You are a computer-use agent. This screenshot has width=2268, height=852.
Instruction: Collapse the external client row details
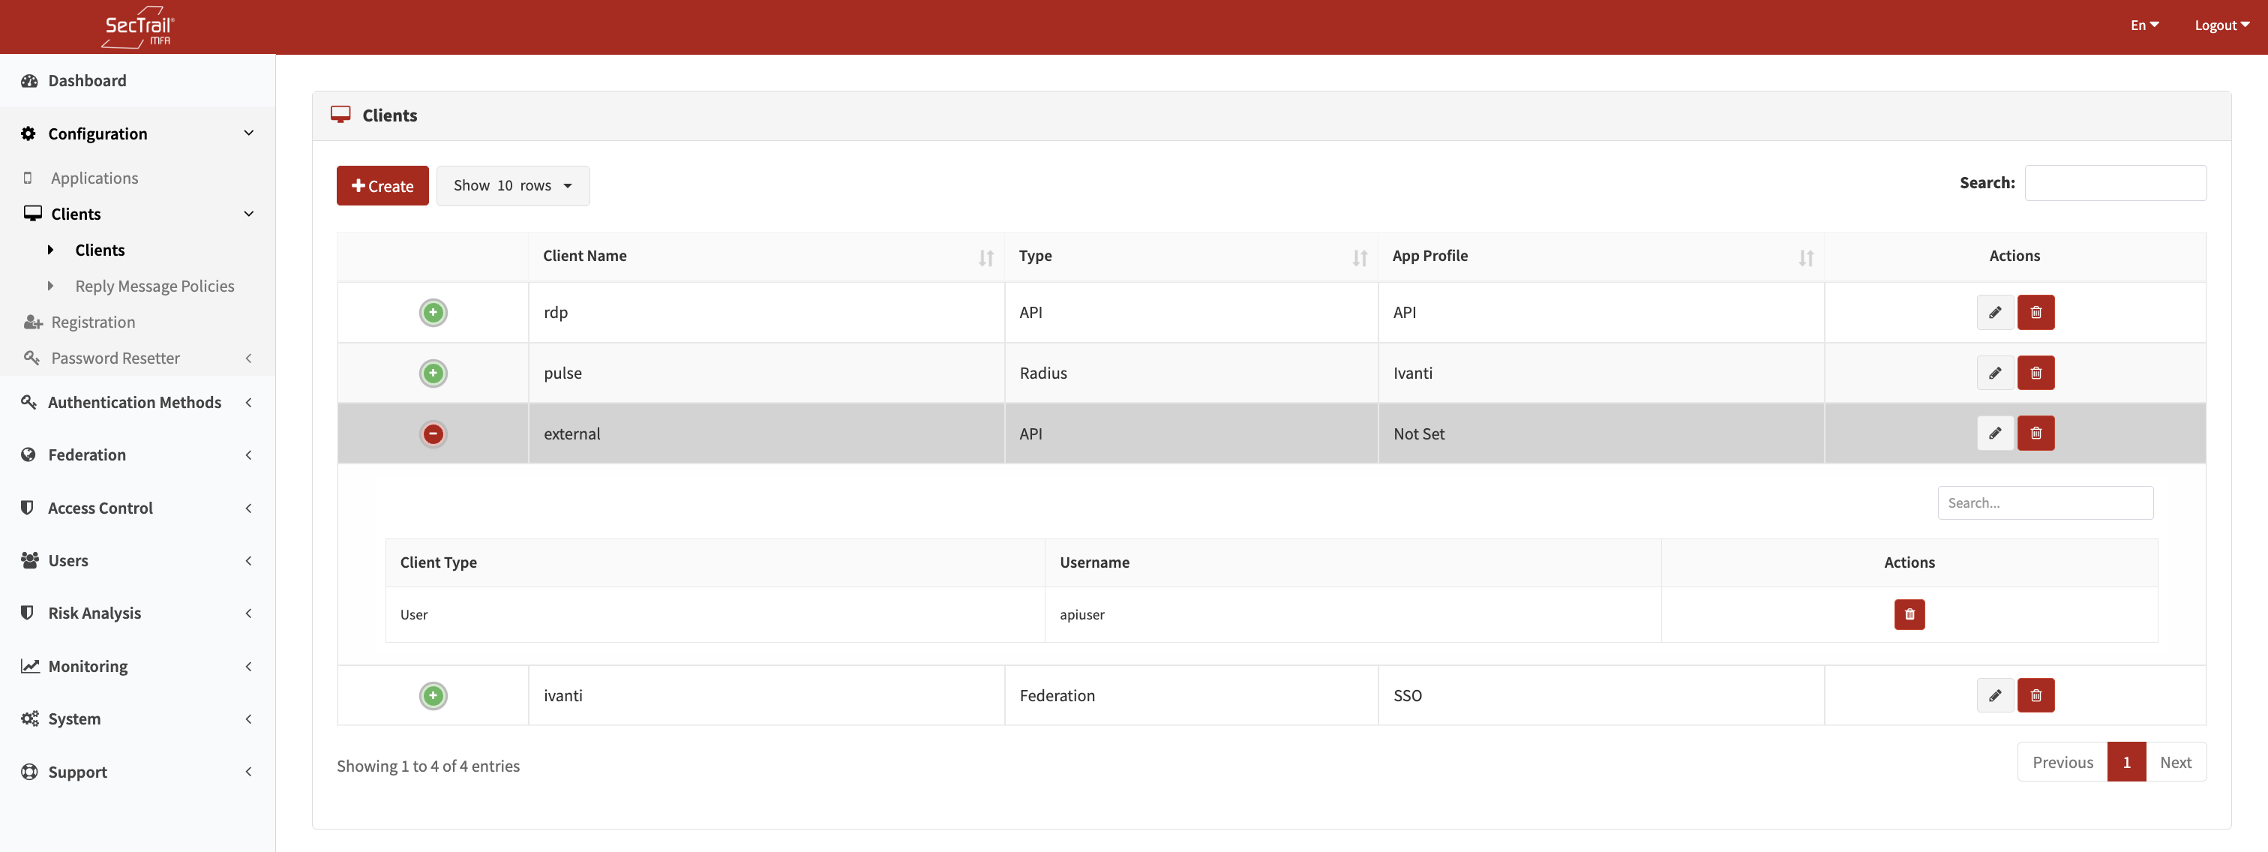432,433
